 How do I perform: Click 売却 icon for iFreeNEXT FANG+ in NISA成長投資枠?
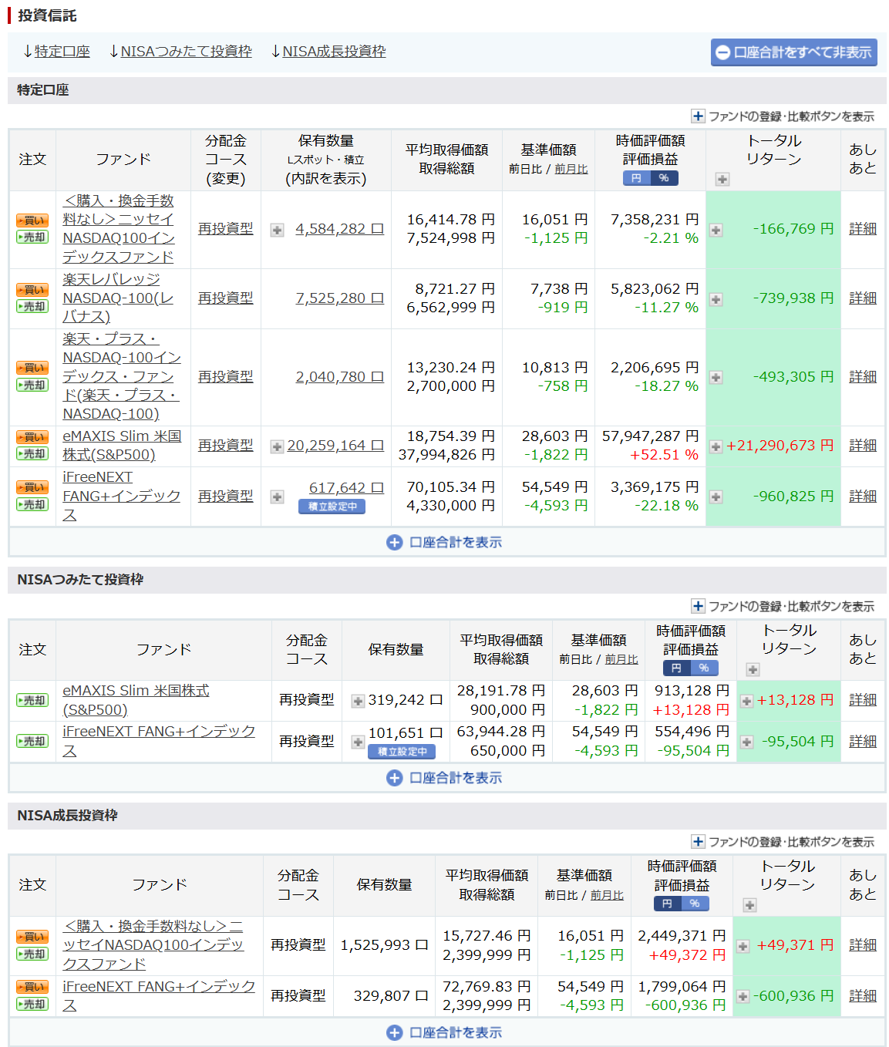tap(32, 1004)
